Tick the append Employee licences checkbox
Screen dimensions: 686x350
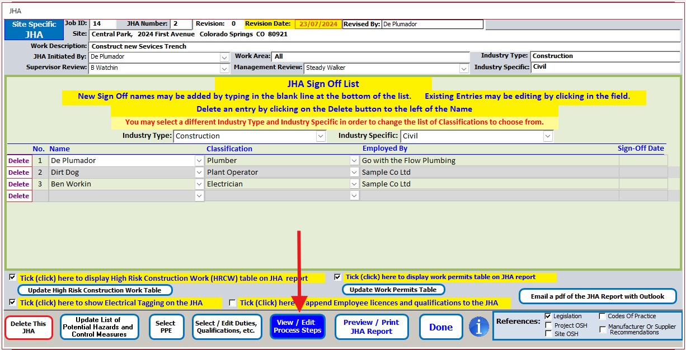(x=232, y=303)
